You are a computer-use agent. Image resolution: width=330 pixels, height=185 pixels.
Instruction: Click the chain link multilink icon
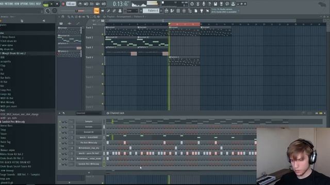[x=114, y=11]
